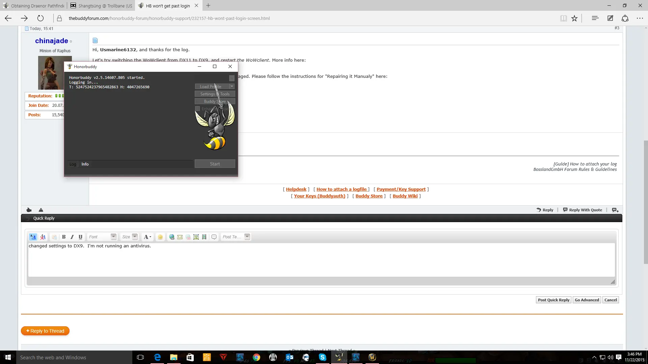Insert a hyperlink with globe icon
The height and width of the screenshot is (364, 648).
point(172,237)
